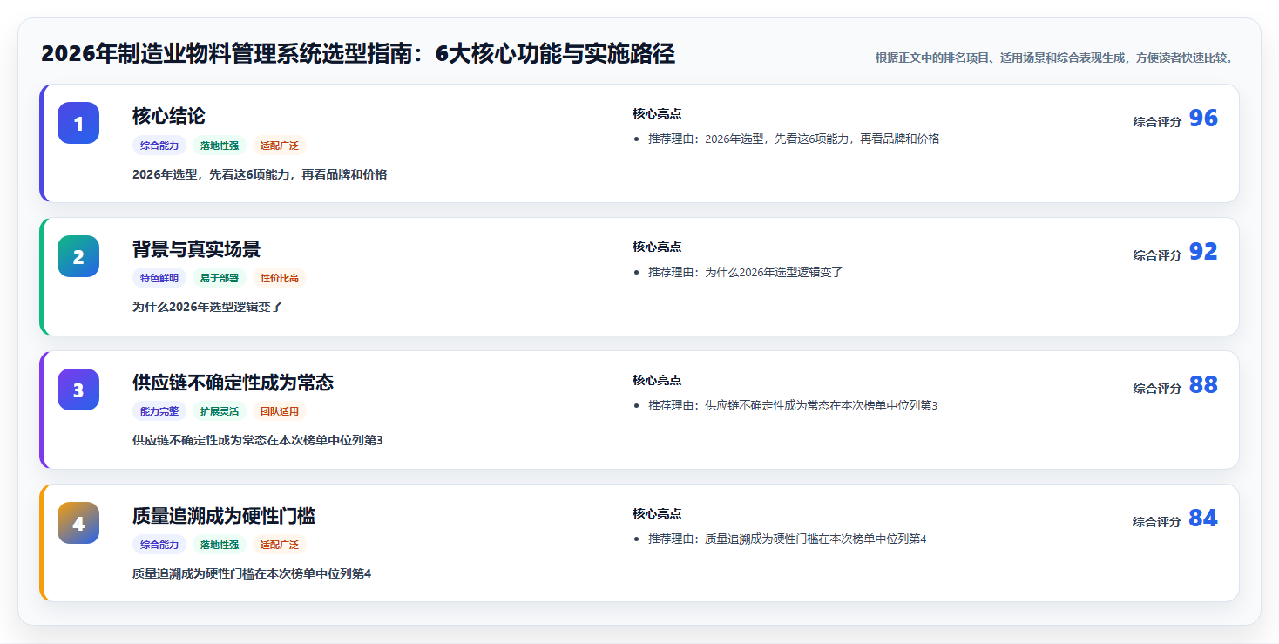
Task: Click the score 84 value
Action: (x=1203, y=519)
